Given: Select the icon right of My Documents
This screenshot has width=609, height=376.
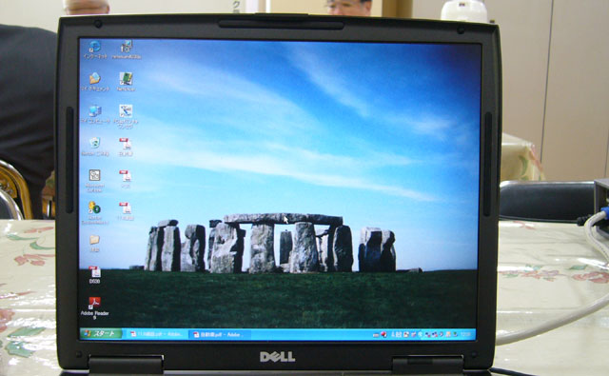Looking at the screenshot, I should (x=126, y=82).
